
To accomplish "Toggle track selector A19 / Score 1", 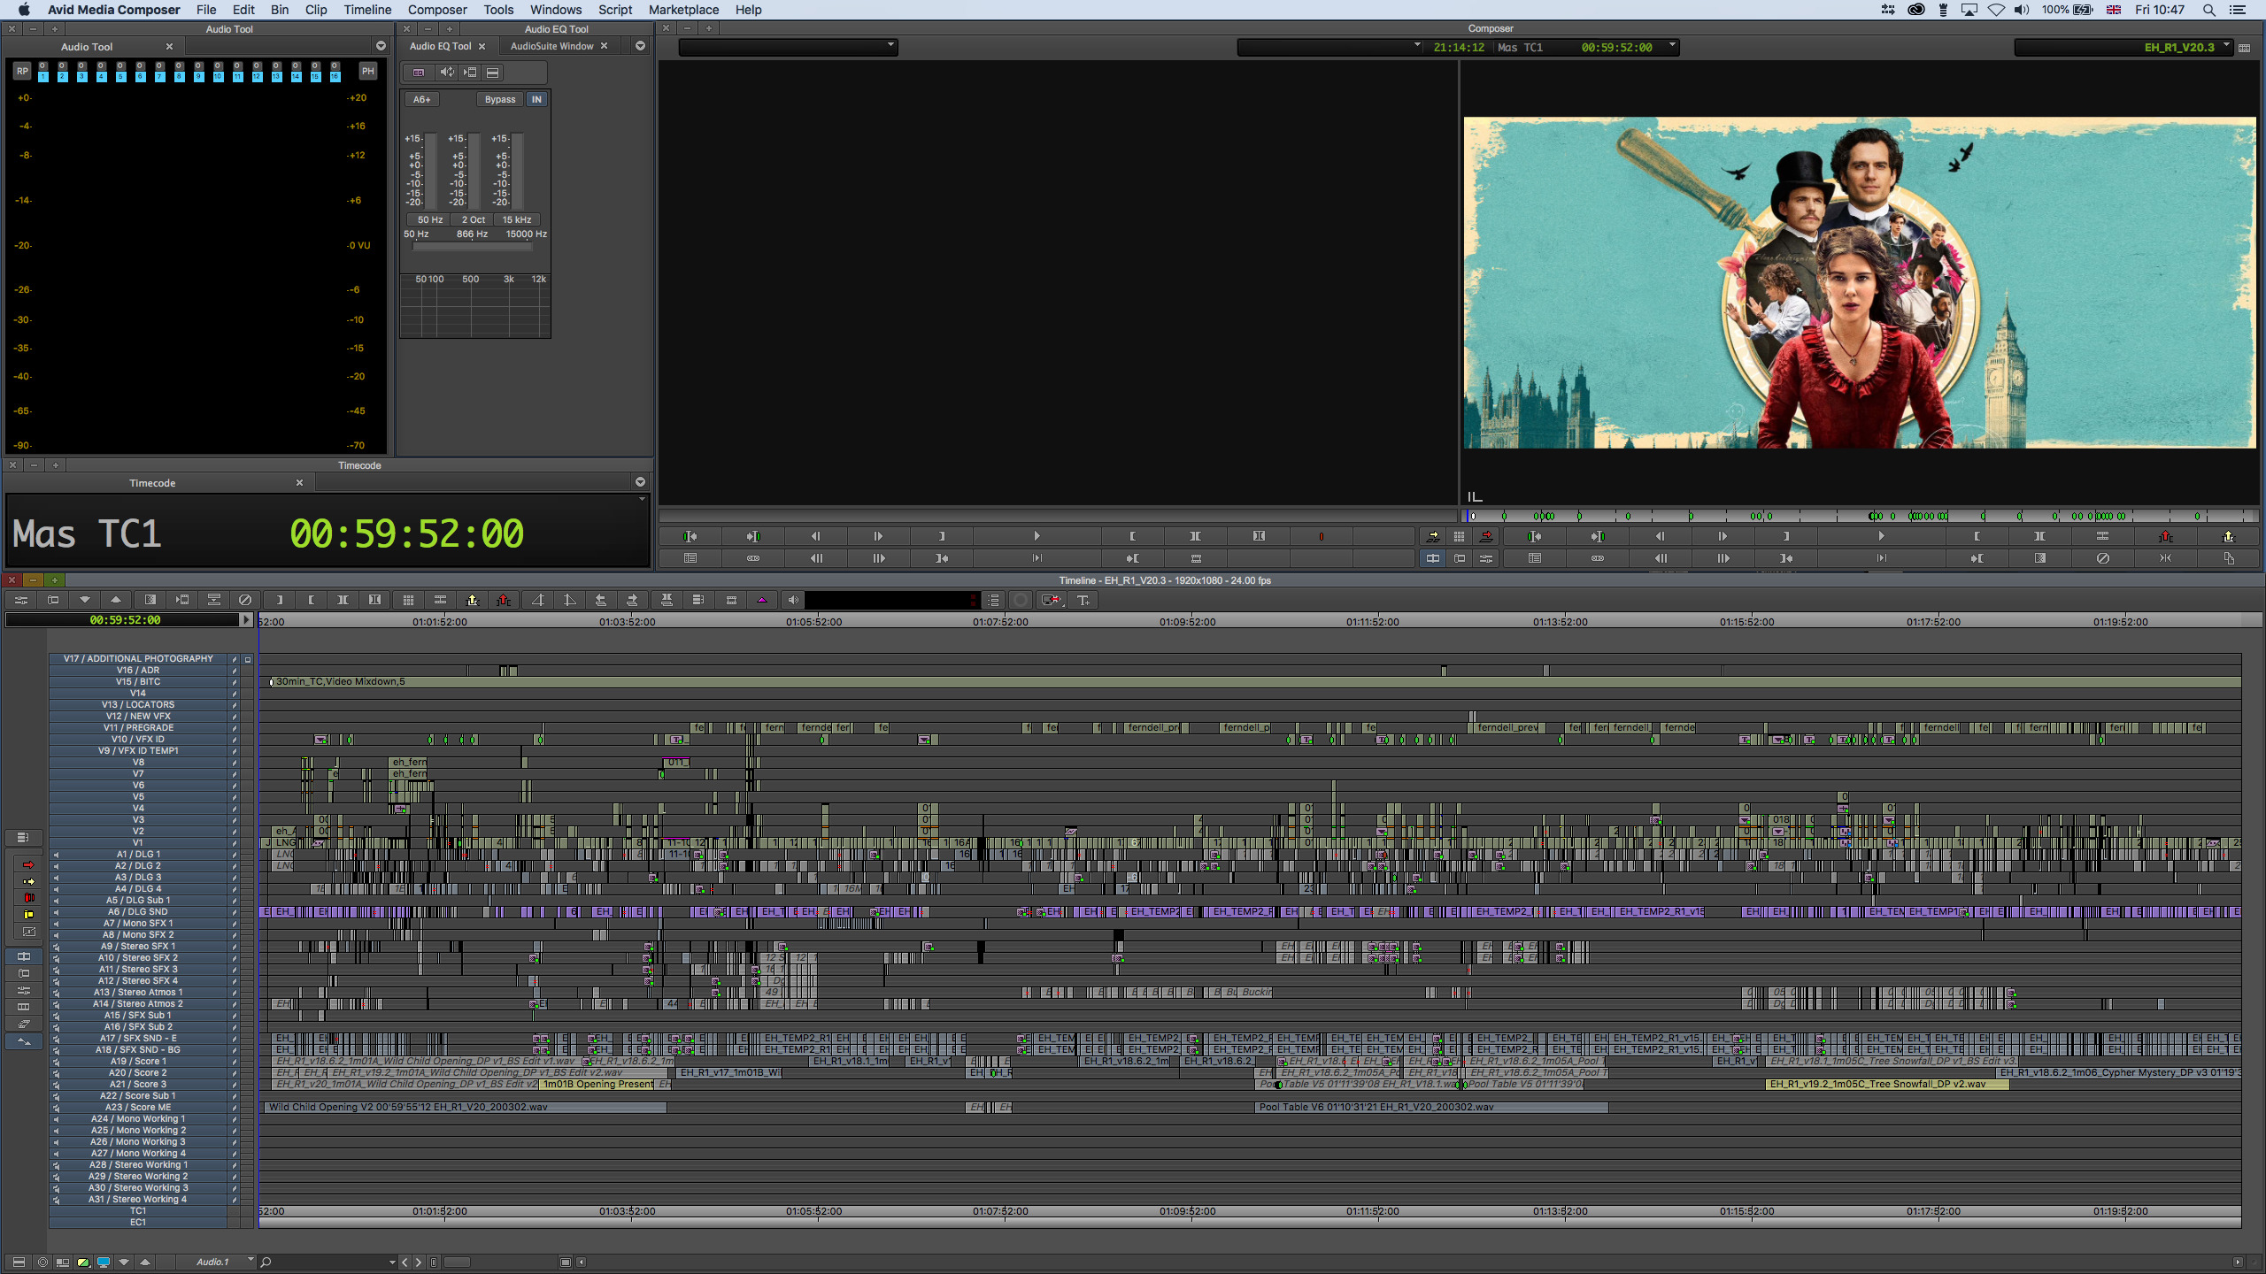I will click(x=139, y=1062).
